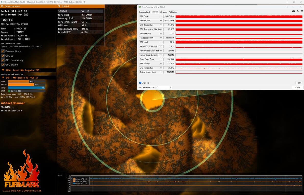Click the GPU-Z refresh icon
Image resolution: width=304 pixels, height=195 pixels.
(x=298, y=11)
